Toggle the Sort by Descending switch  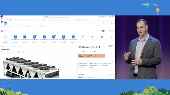pyautogui.click(x=103, y=31)
